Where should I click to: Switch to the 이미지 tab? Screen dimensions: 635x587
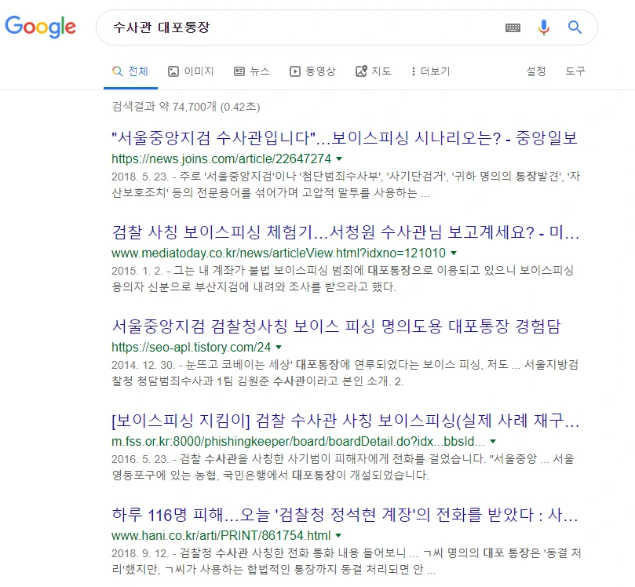(191, 71)
